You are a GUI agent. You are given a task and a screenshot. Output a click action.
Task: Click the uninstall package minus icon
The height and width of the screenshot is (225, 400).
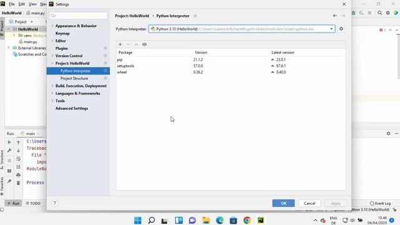click(128, 44)
